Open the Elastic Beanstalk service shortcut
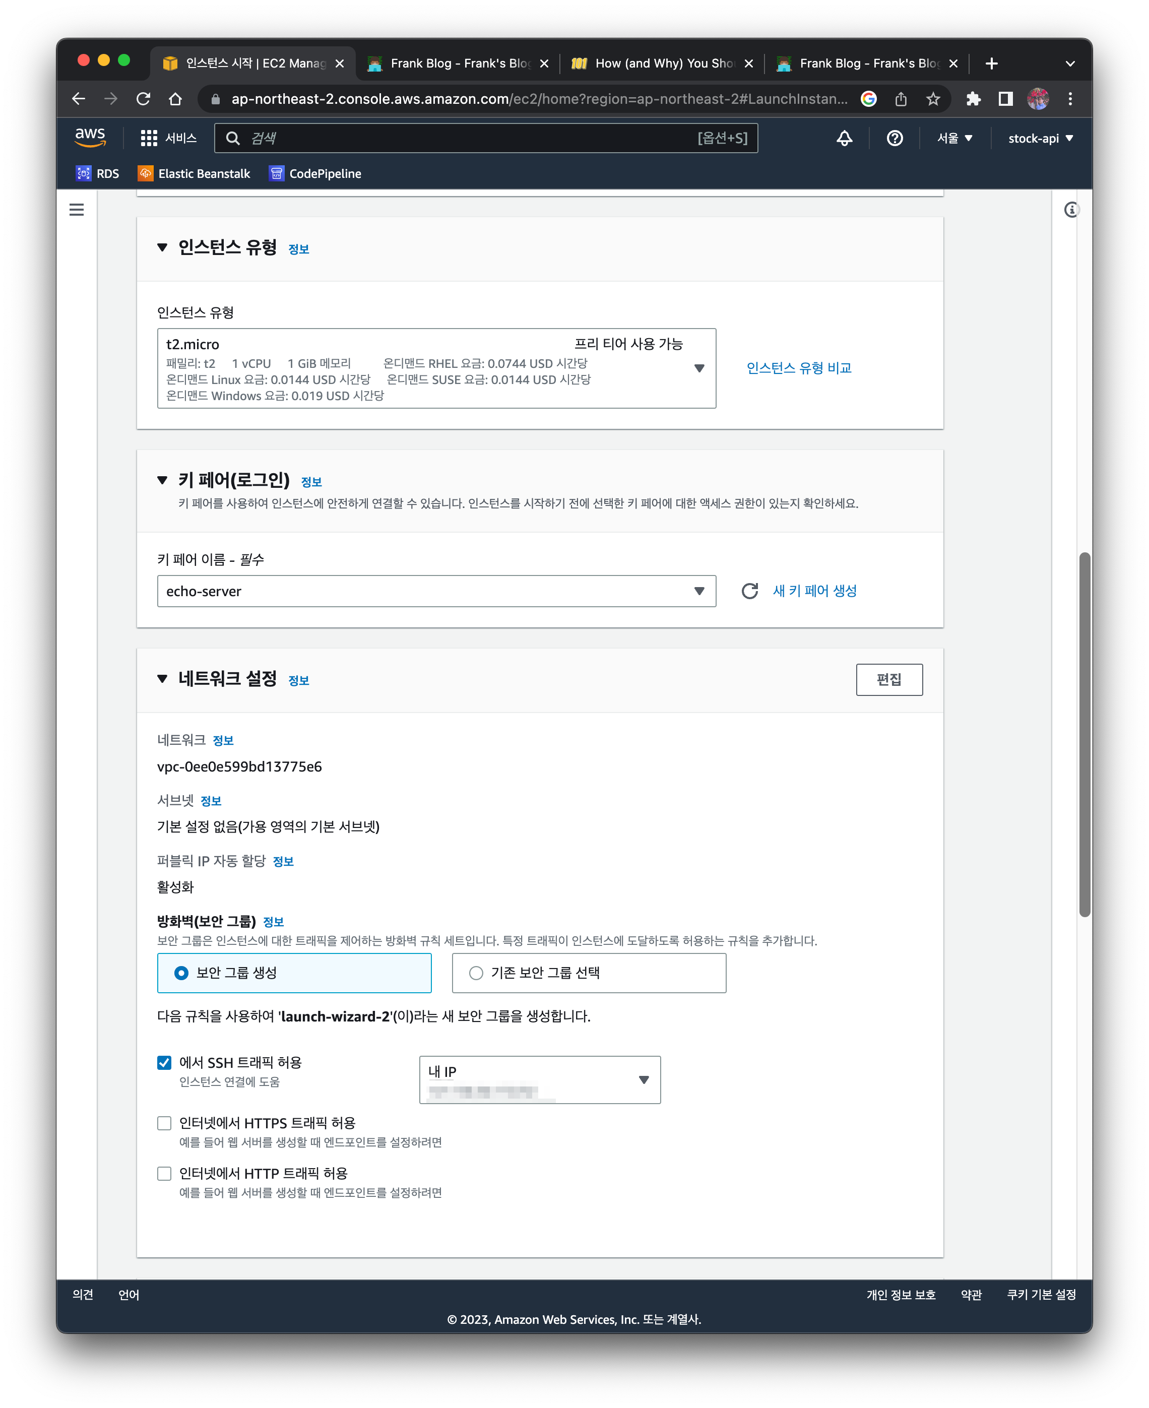Screen dimensions: 1149x1408 click(x=194, y=173)
